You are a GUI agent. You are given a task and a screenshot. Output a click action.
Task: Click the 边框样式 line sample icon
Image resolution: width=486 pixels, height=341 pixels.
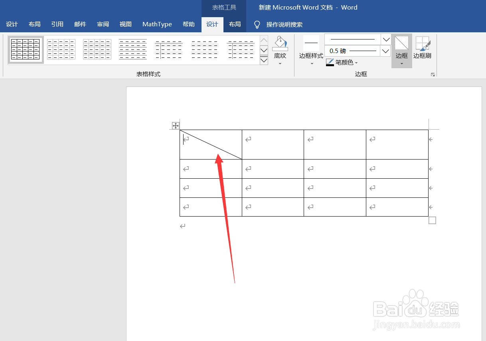click(311, 43)
